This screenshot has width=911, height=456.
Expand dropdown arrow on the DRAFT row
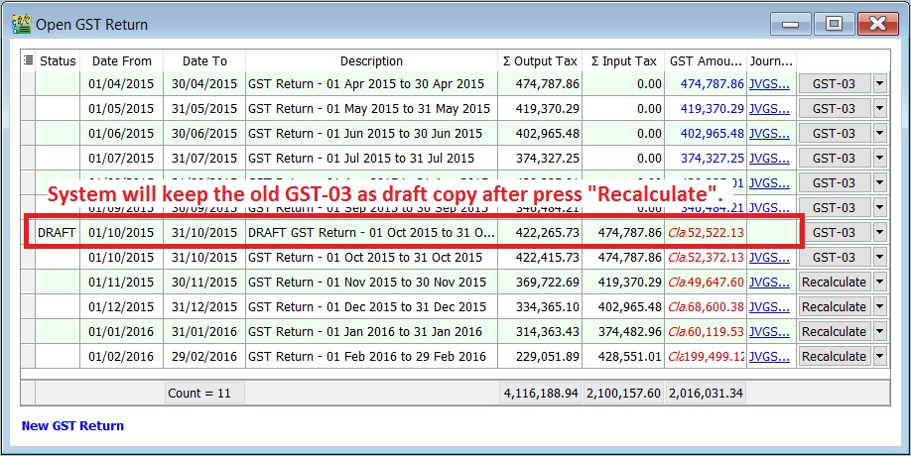(x=880, y=233)
